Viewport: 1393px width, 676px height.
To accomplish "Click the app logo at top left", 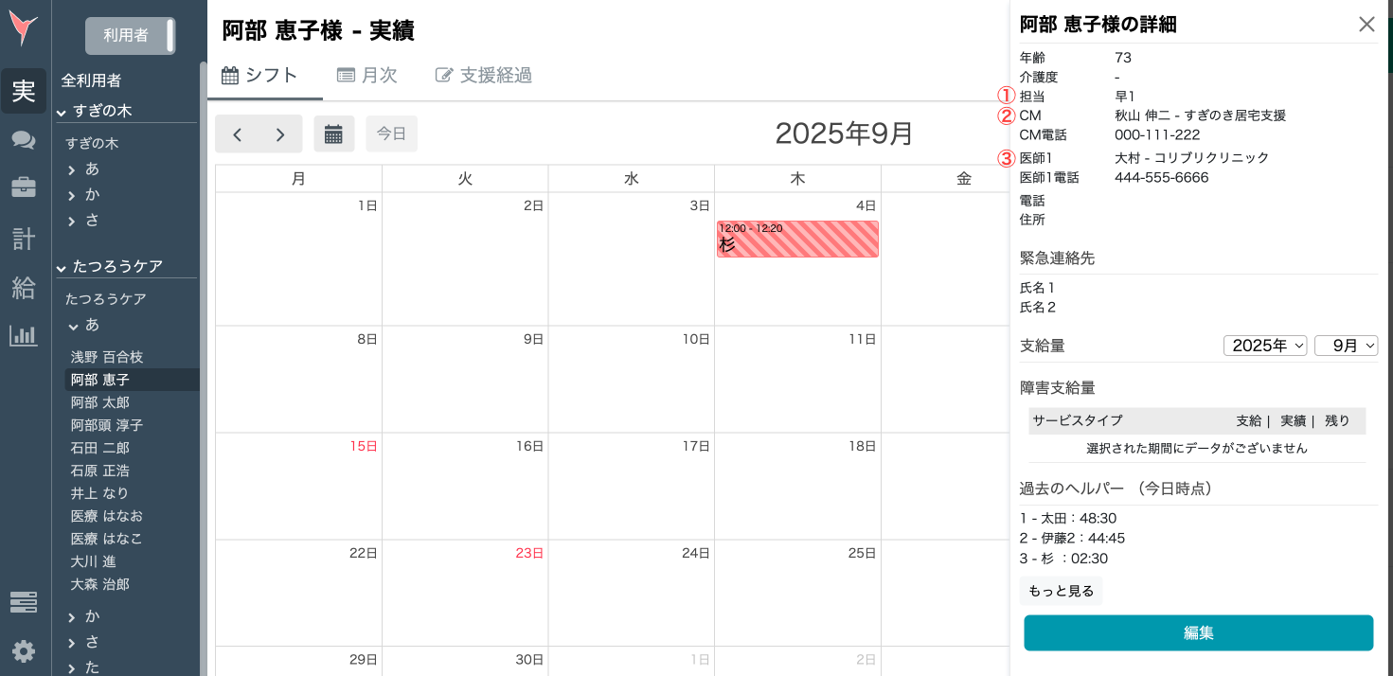I will pyautogui.click(x=23, y=28).
